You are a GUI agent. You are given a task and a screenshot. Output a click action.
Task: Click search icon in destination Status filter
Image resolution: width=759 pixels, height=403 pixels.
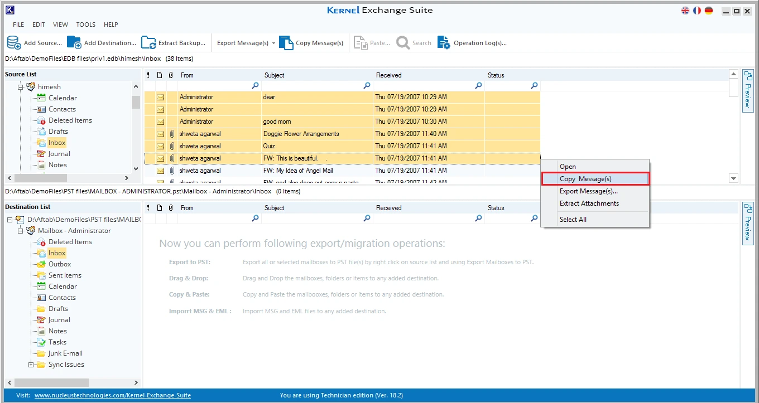click(x=534, y=219)
